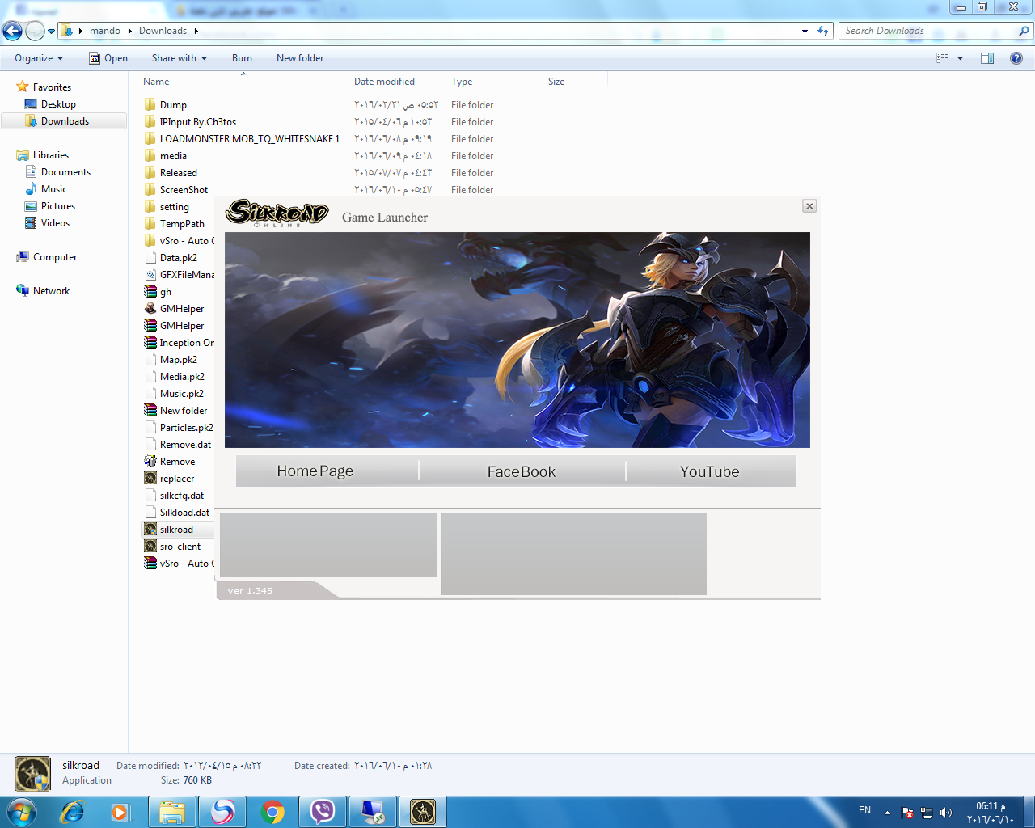Select the Released folder
Viewport: 1035px width, 828px height.
point(178,173)
